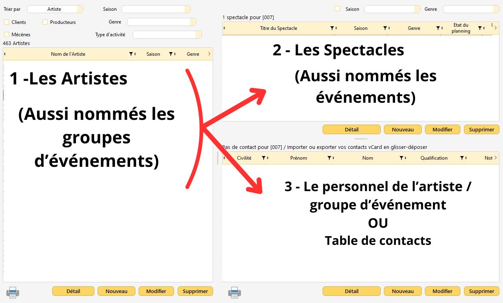Click the Titre du Spectacle column header
Screen dimensions: 503x303
click(278, 28)
